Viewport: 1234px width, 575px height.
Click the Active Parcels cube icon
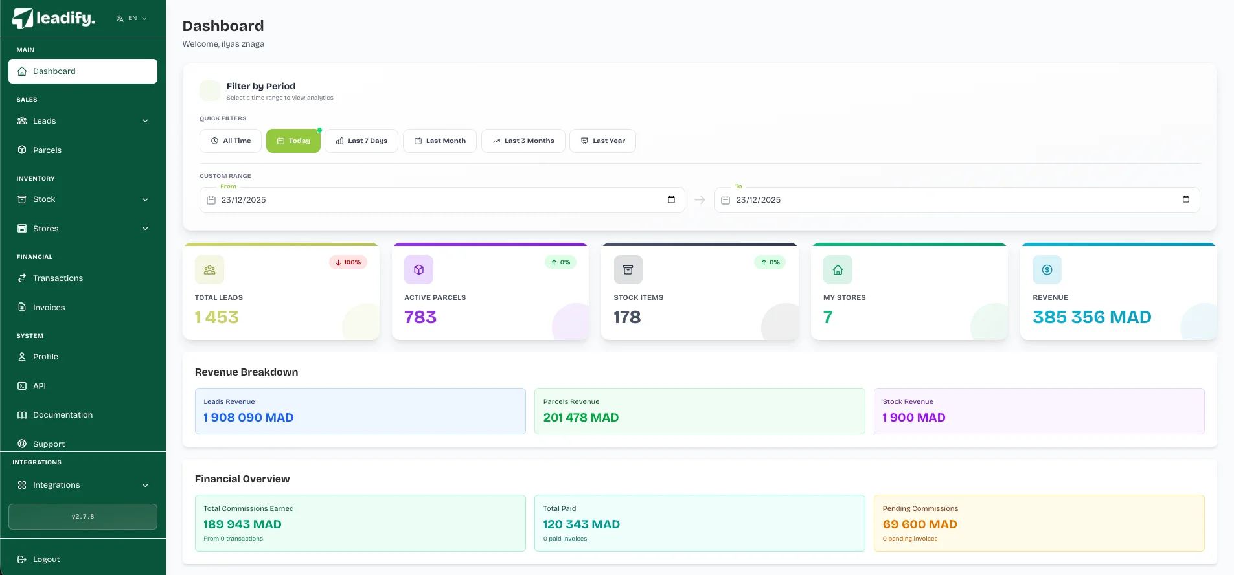pyautogui.click(x=418, y=270)
